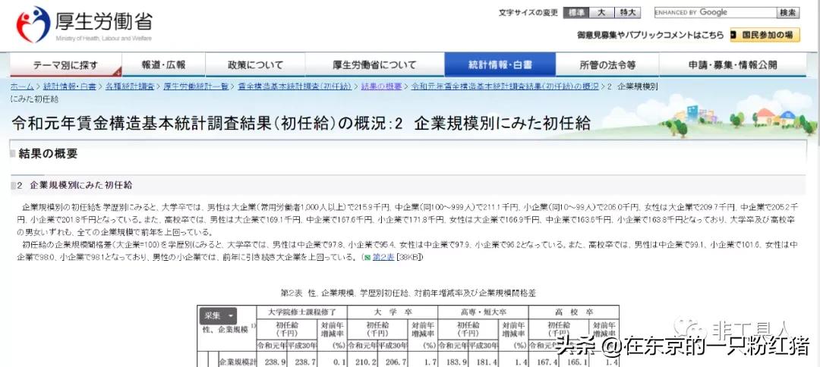
Task: Open 結果の概要 breadcrumb link
Action: coord(381,86)
